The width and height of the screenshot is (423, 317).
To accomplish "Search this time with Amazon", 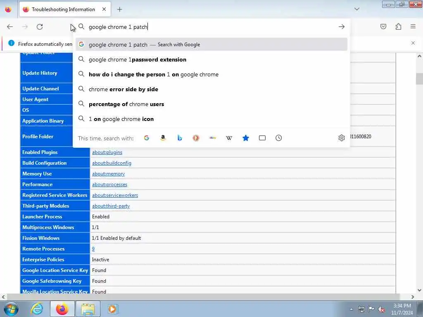I will tap(163, 138).
